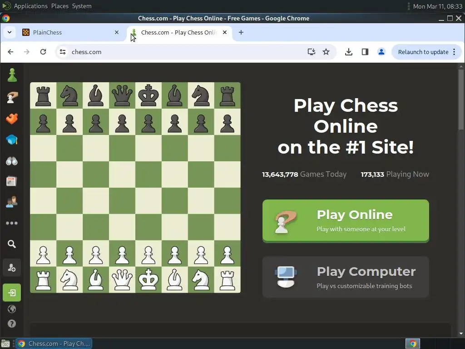Image resolution: width=465 pixels, height=349 pixels.
Task: Click the Chess.com pawn logo in sidebar
Action: tap(12, 75)
